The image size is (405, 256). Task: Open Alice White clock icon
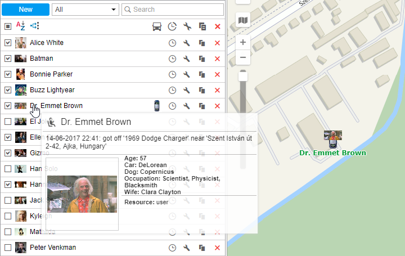pos(172,43)
